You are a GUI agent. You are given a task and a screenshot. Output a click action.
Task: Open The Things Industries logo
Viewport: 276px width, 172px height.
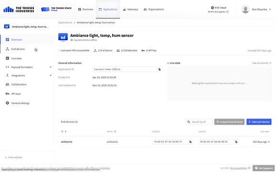pos(19,9)
